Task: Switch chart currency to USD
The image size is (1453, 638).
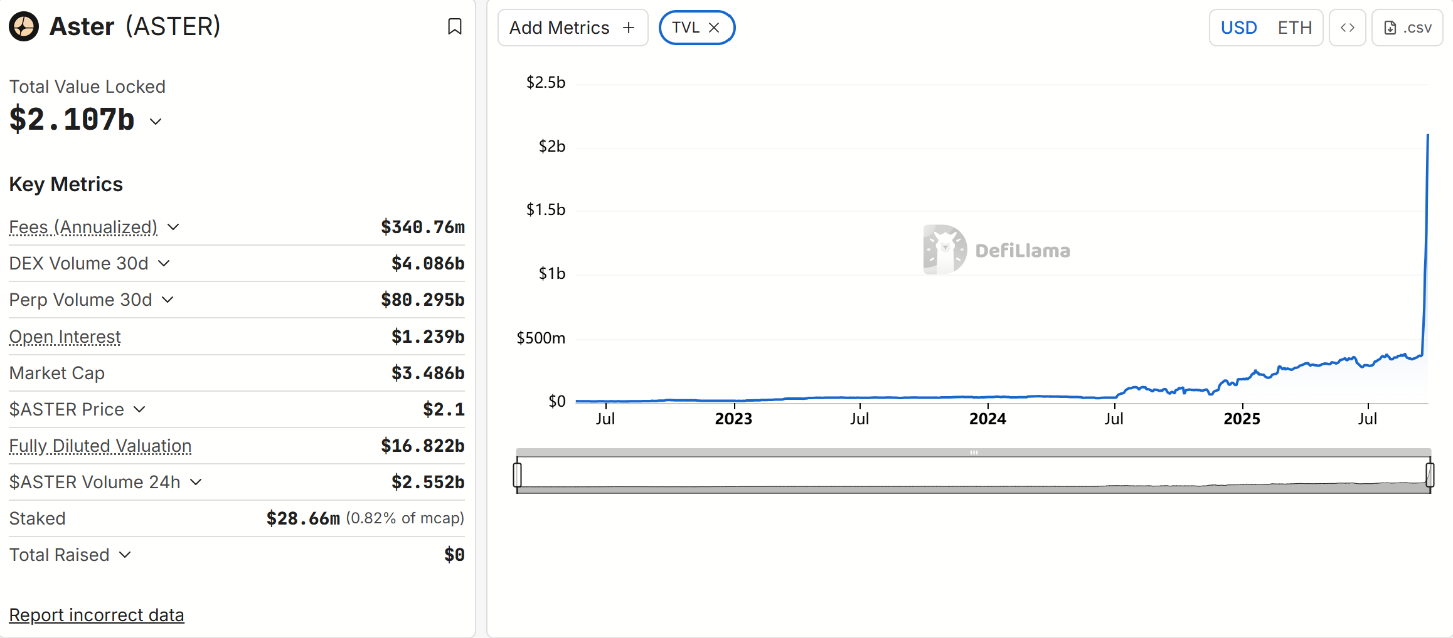Action: coord(1238,28)
